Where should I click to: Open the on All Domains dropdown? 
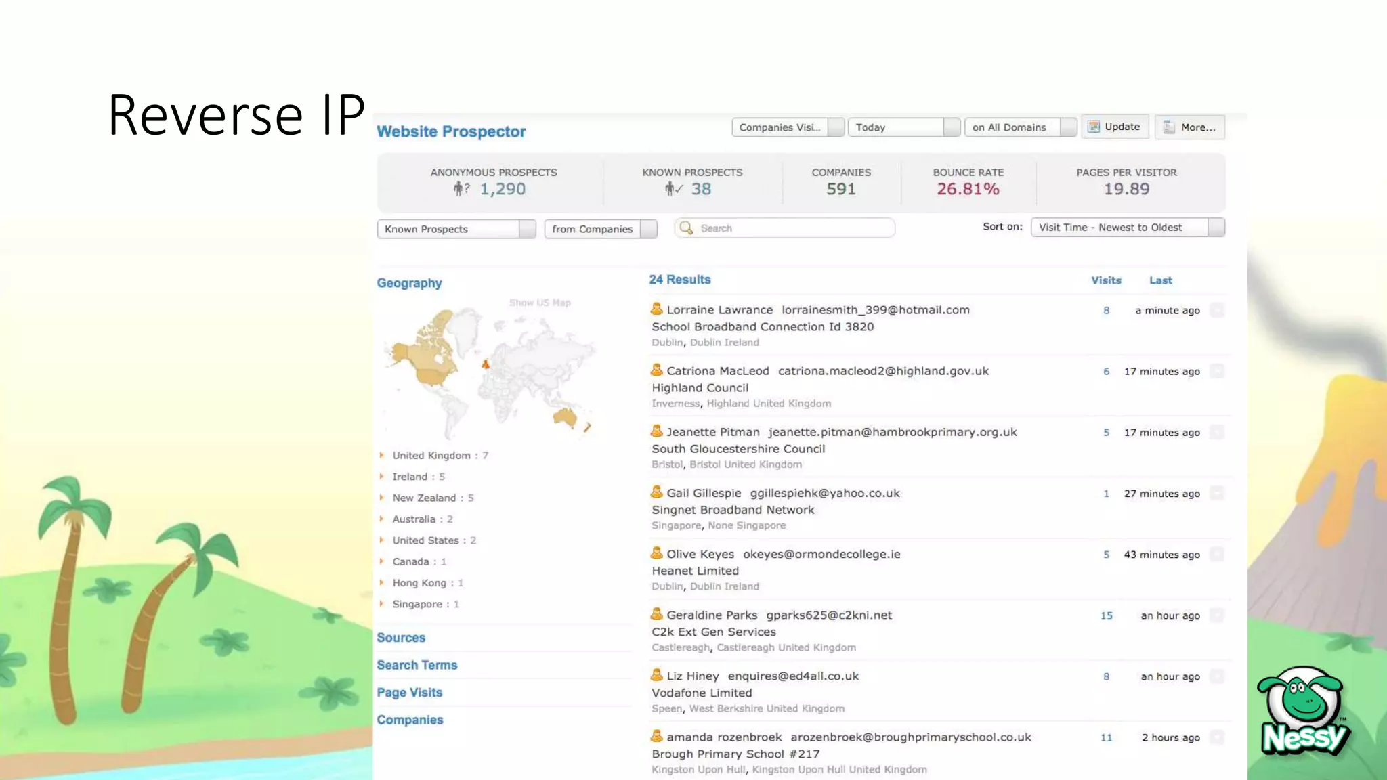coord(1020,127)
